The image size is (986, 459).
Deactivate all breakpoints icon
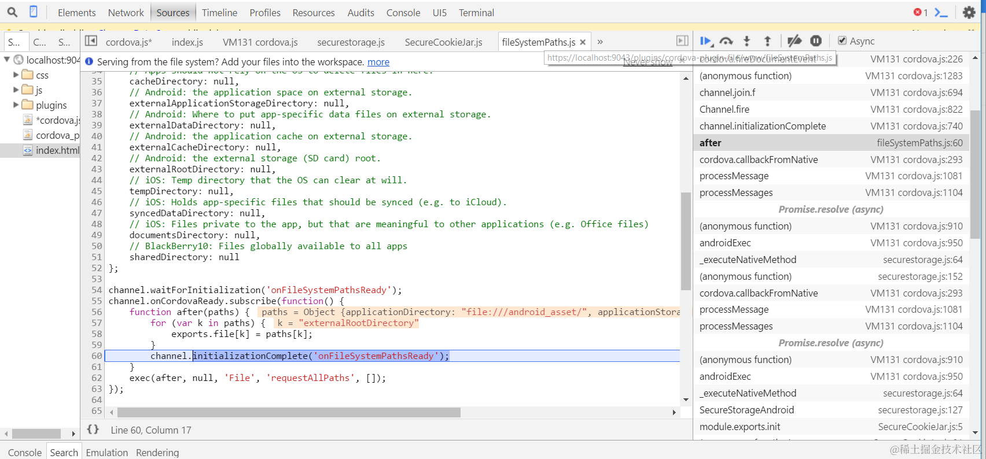[794, 41]
